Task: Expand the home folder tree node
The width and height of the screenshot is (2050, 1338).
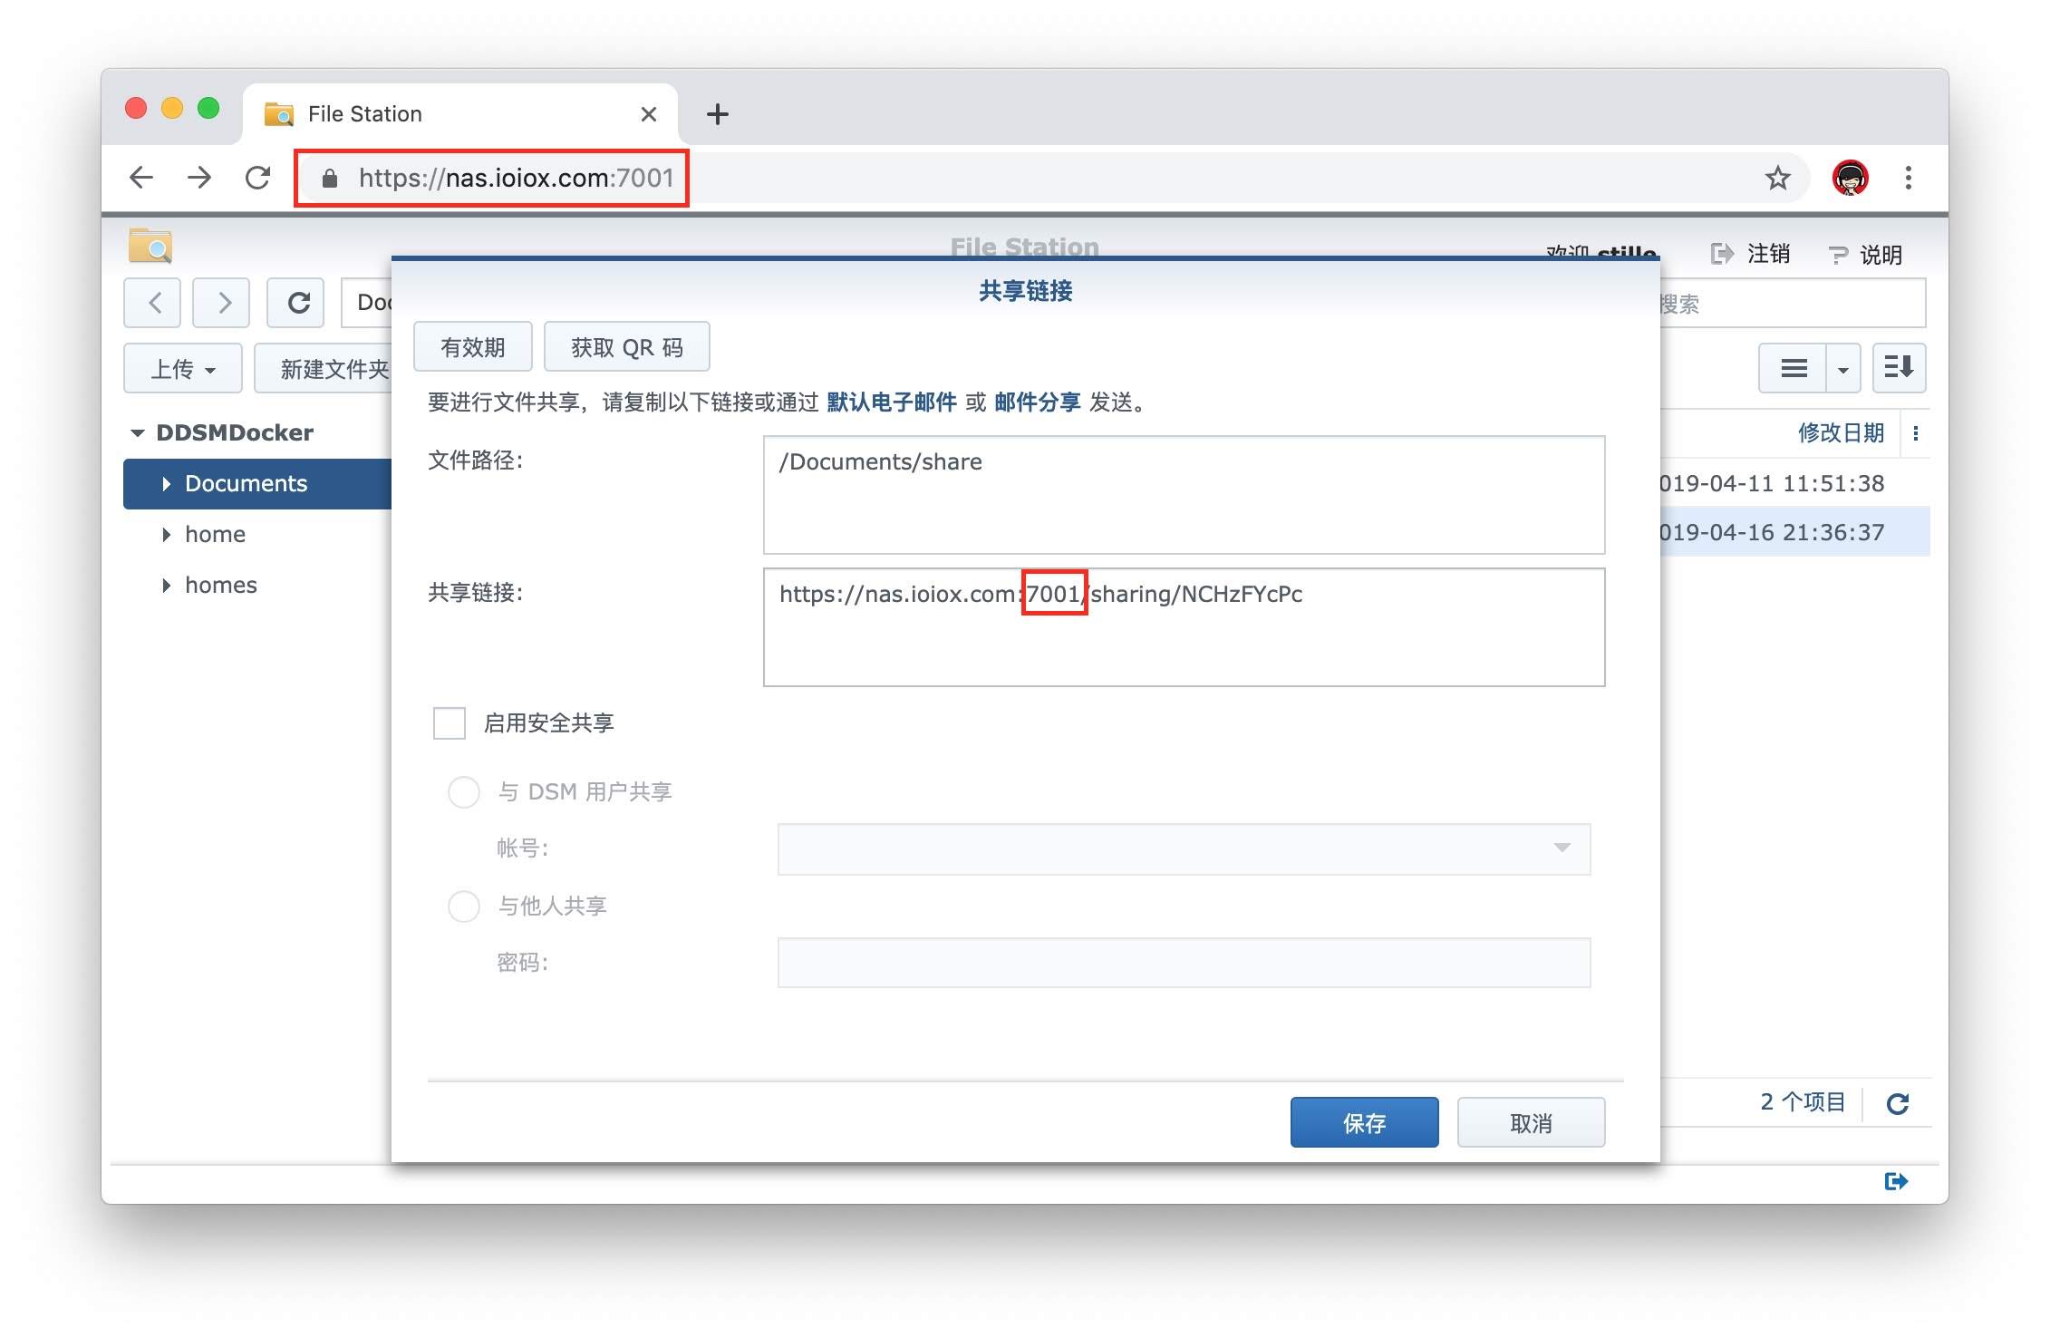Action: pos(167,535)
